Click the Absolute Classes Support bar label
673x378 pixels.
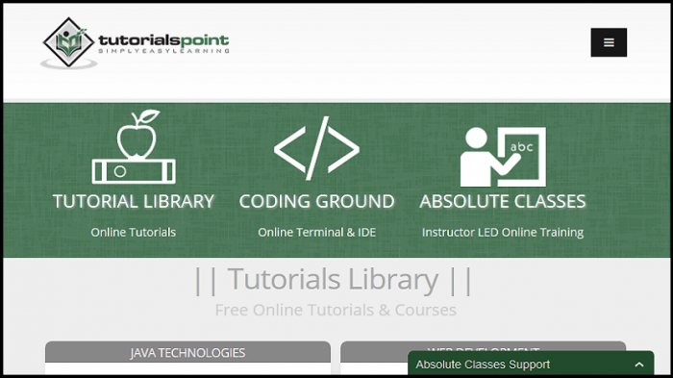483,365
